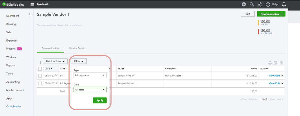Viewport: 300px width, 116px height.
Task: Check the Bill Payment row checkbox
Action: point(40,83)
